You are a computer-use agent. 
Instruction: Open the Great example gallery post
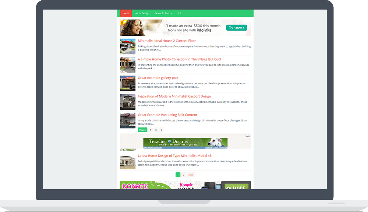[158, 78]
